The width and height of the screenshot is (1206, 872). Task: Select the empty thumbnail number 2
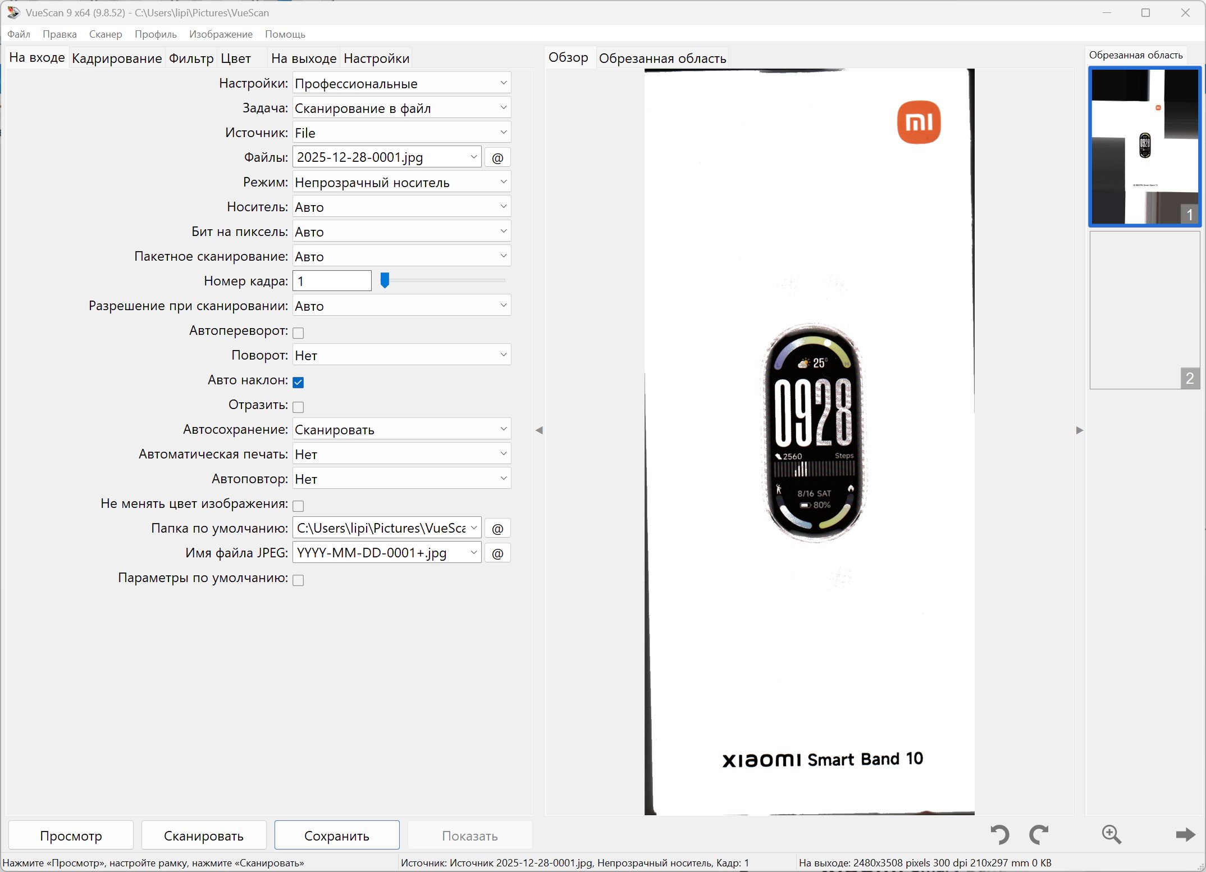[1144, 310]
